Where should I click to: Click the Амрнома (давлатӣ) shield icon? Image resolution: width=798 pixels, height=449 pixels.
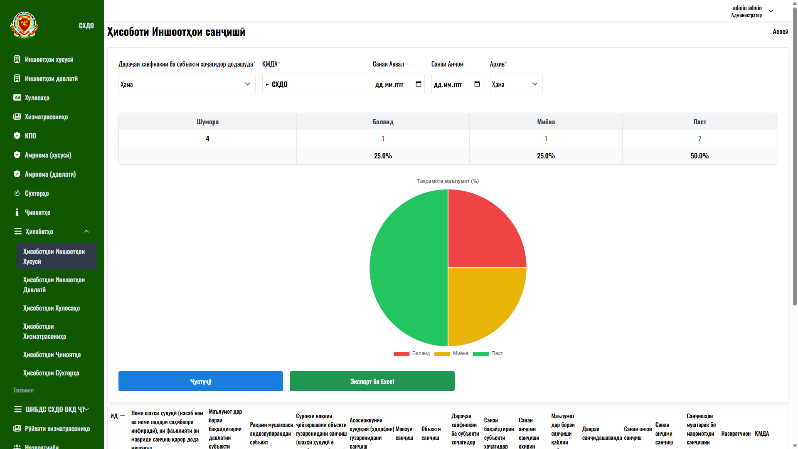coord(17,174)
